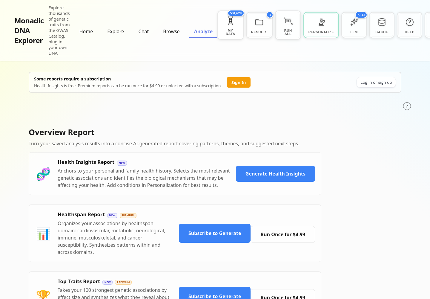Click Overview Report heading
The height and width of the screenshot is (299, 430).
point(62,132)
